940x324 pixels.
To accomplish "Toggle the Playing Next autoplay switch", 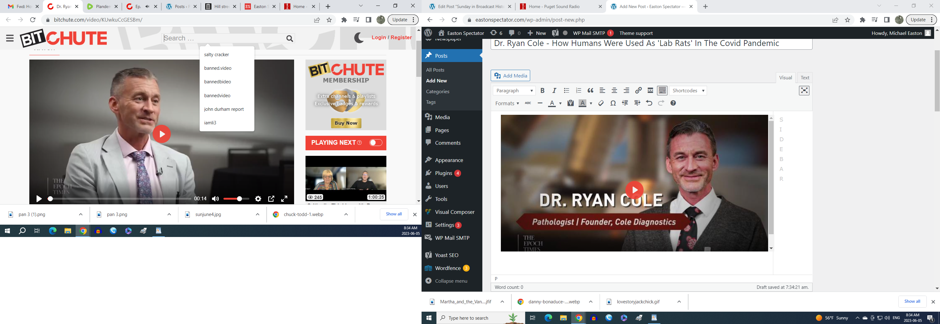I will [x=376, y=143].
